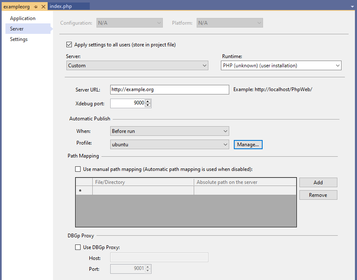
Task: Open the Runtime dropdown
Action: pos(281,65)
